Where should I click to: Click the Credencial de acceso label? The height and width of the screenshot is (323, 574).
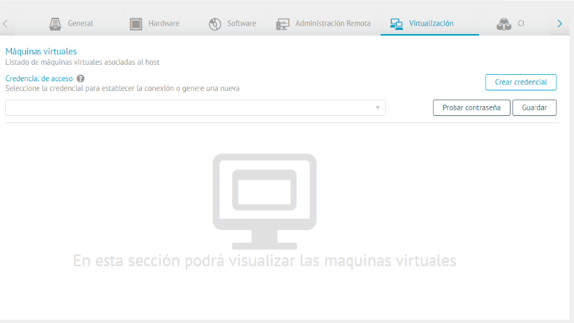click(x=39, y=79)
